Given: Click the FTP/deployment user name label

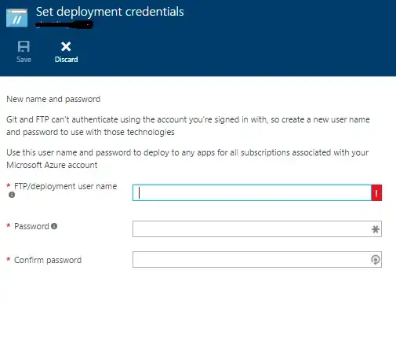Looking at the screenshot, I should [65, 186].
